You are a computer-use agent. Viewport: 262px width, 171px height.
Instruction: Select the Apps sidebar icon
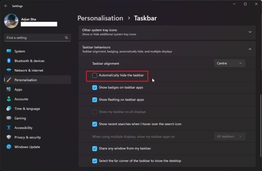(9, 89)
